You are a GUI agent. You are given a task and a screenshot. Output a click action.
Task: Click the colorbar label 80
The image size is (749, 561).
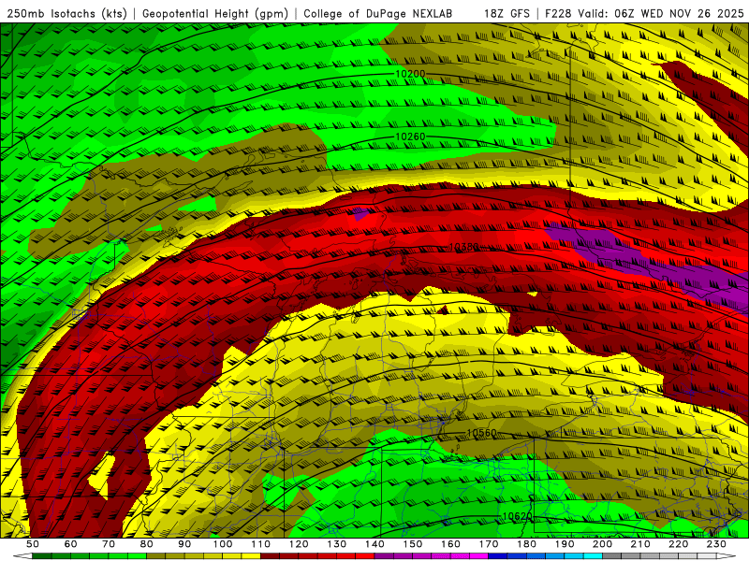146,544
